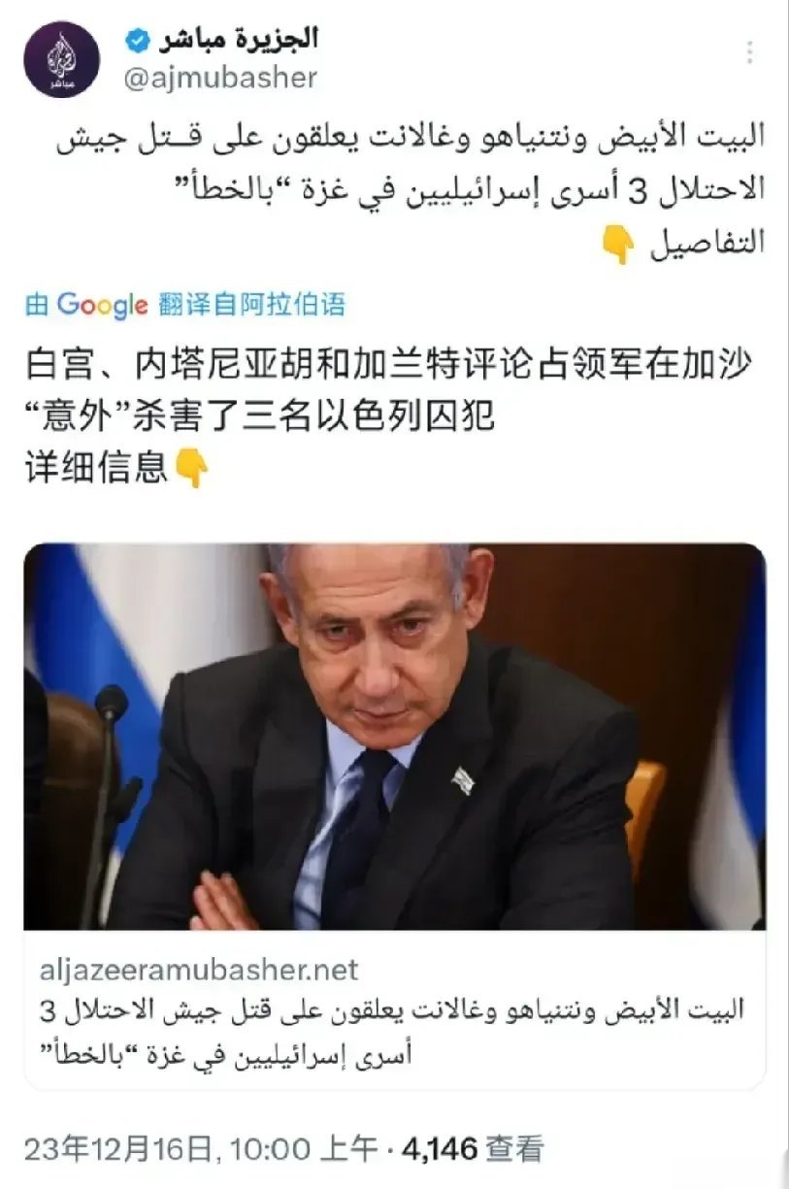
Task: Click the 详细信息 text in translation
Action: [97, 470]
